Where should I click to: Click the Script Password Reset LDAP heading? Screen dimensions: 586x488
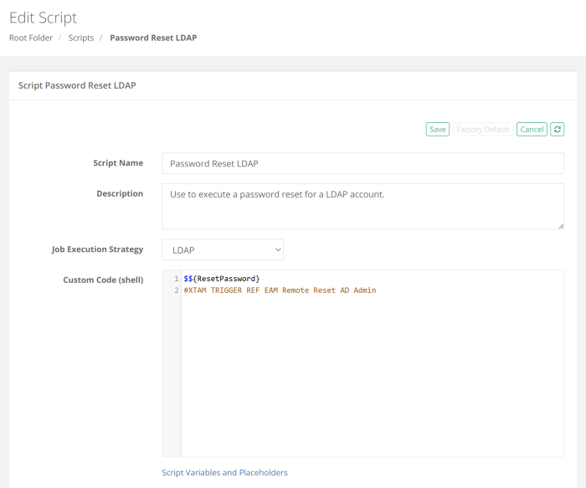pos(77,85)
